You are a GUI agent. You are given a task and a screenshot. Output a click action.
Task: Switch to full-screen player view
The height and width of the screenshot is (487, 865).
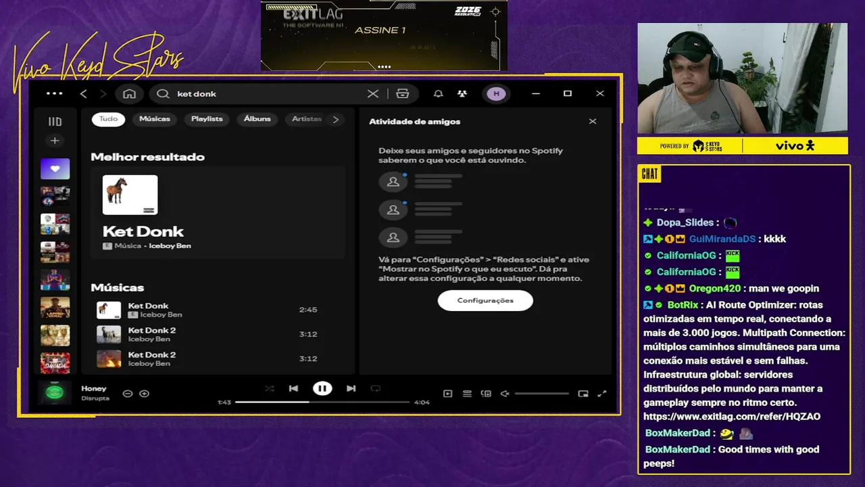pos(602,394)
